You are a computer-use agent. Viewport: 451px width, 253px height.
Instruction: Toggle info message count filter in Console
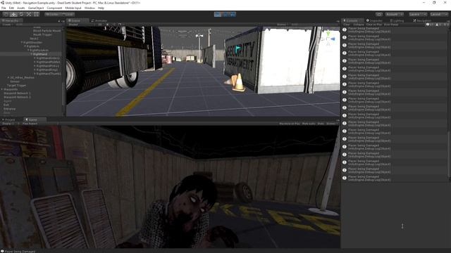pyautogui.click(x=430, y=25)
